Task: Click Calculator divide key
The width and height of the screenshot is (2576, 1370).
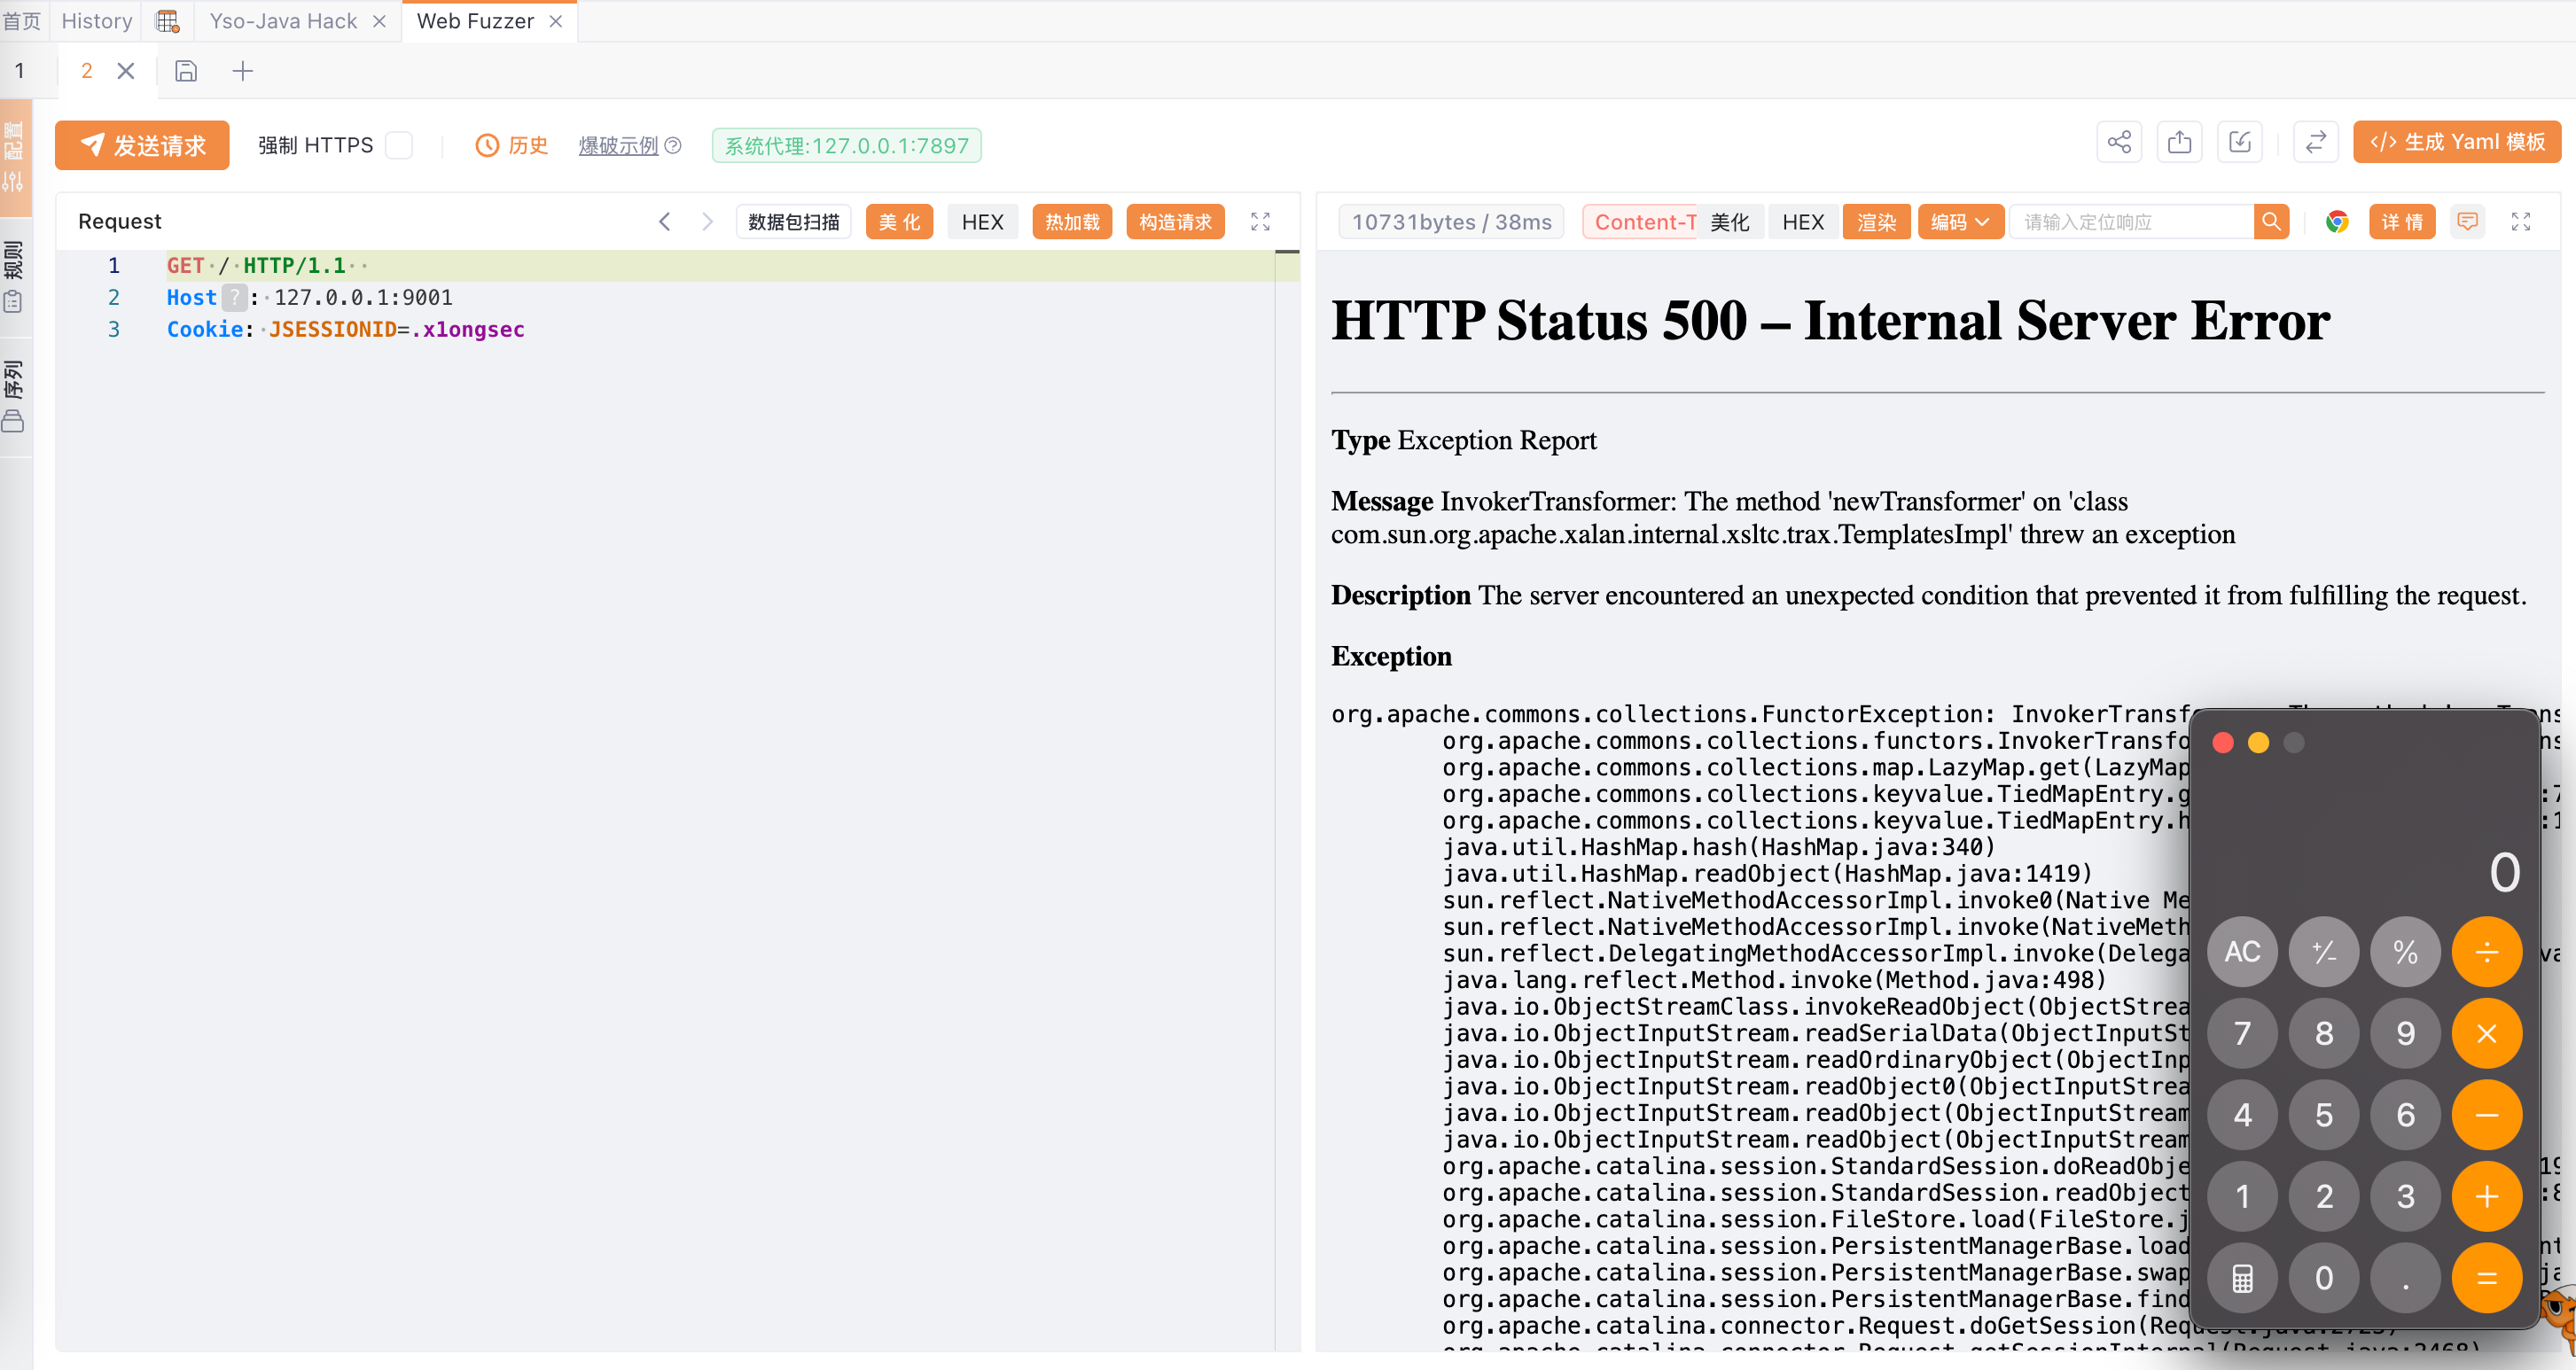Action: tap(2486, 951)
